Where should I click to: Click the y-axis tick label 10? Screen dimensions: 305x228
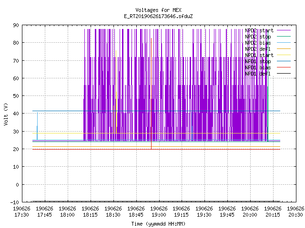point(16,167)
